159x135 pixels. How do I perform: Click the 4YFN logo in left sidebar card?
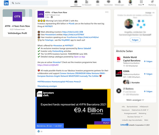(17, 16)
